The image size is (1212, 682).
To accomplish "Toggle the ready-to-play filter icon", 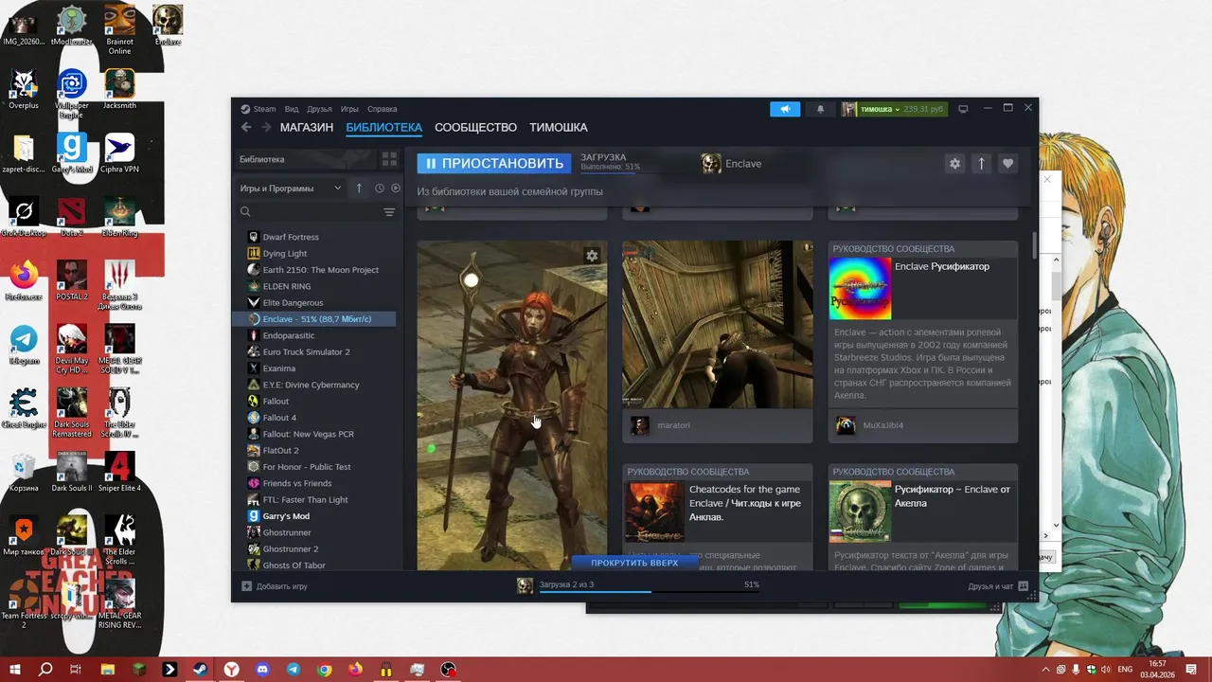I will 396,188.
